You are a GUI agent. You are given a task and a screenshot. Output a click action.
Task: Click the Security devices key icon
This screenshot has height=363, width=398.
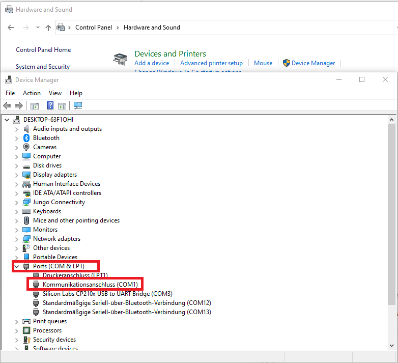(x=26, y=340)
